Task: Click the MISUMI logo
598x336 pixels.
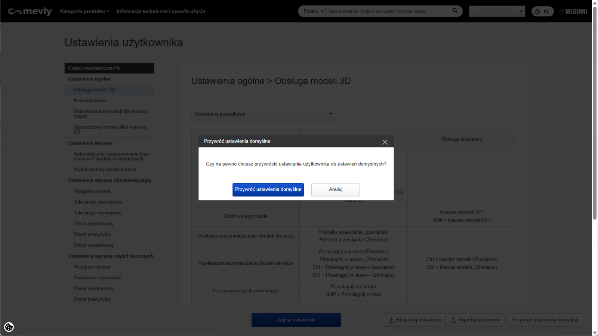Action: tap(573, 12)
